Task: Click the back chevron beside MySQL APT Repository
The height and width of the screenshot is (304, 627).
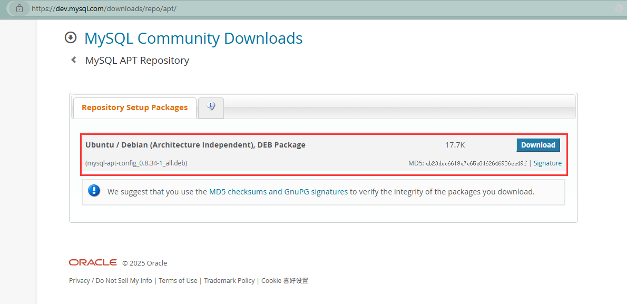Action: [x=74, y=60]
